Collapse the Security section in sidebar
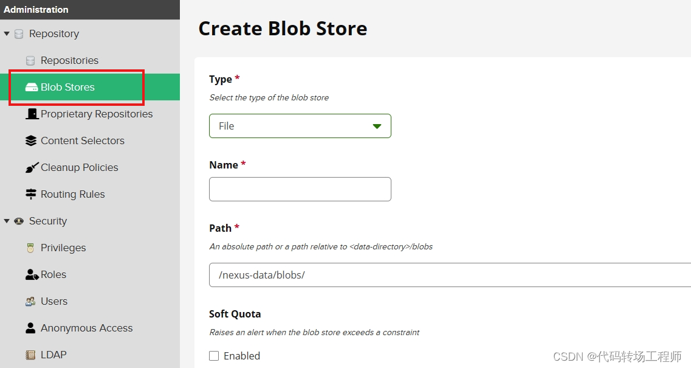Screen dimensions: 691x368 [6, 221]
